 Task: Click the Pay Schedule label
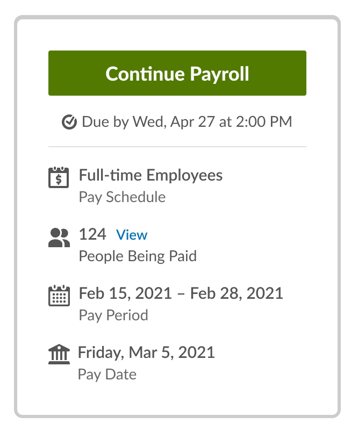[122, 197]
